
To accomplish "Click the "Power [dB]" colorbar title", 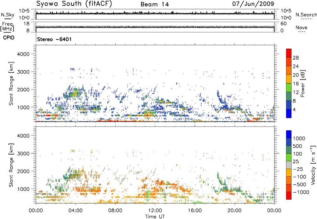I will coord(302,83).
